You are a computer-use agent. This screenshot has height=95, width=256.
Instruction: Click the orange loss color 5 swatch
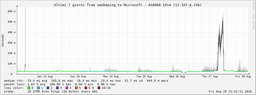coord(77,88)
